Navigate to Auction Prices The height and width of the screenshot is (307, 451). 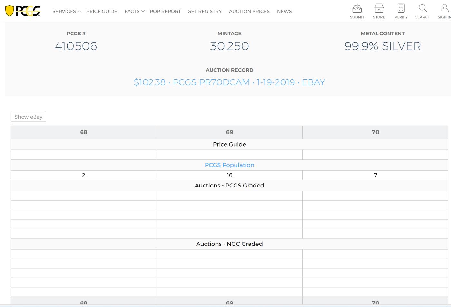pyautogui.click(x=249, y=11)
